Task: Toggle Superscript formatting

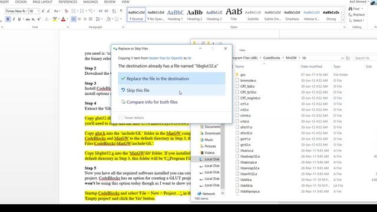Action: tap(39, 19)
